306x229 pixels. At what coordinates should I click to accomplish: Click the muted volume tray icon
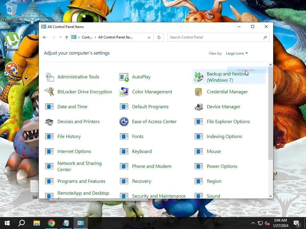(x=267, y=223)
